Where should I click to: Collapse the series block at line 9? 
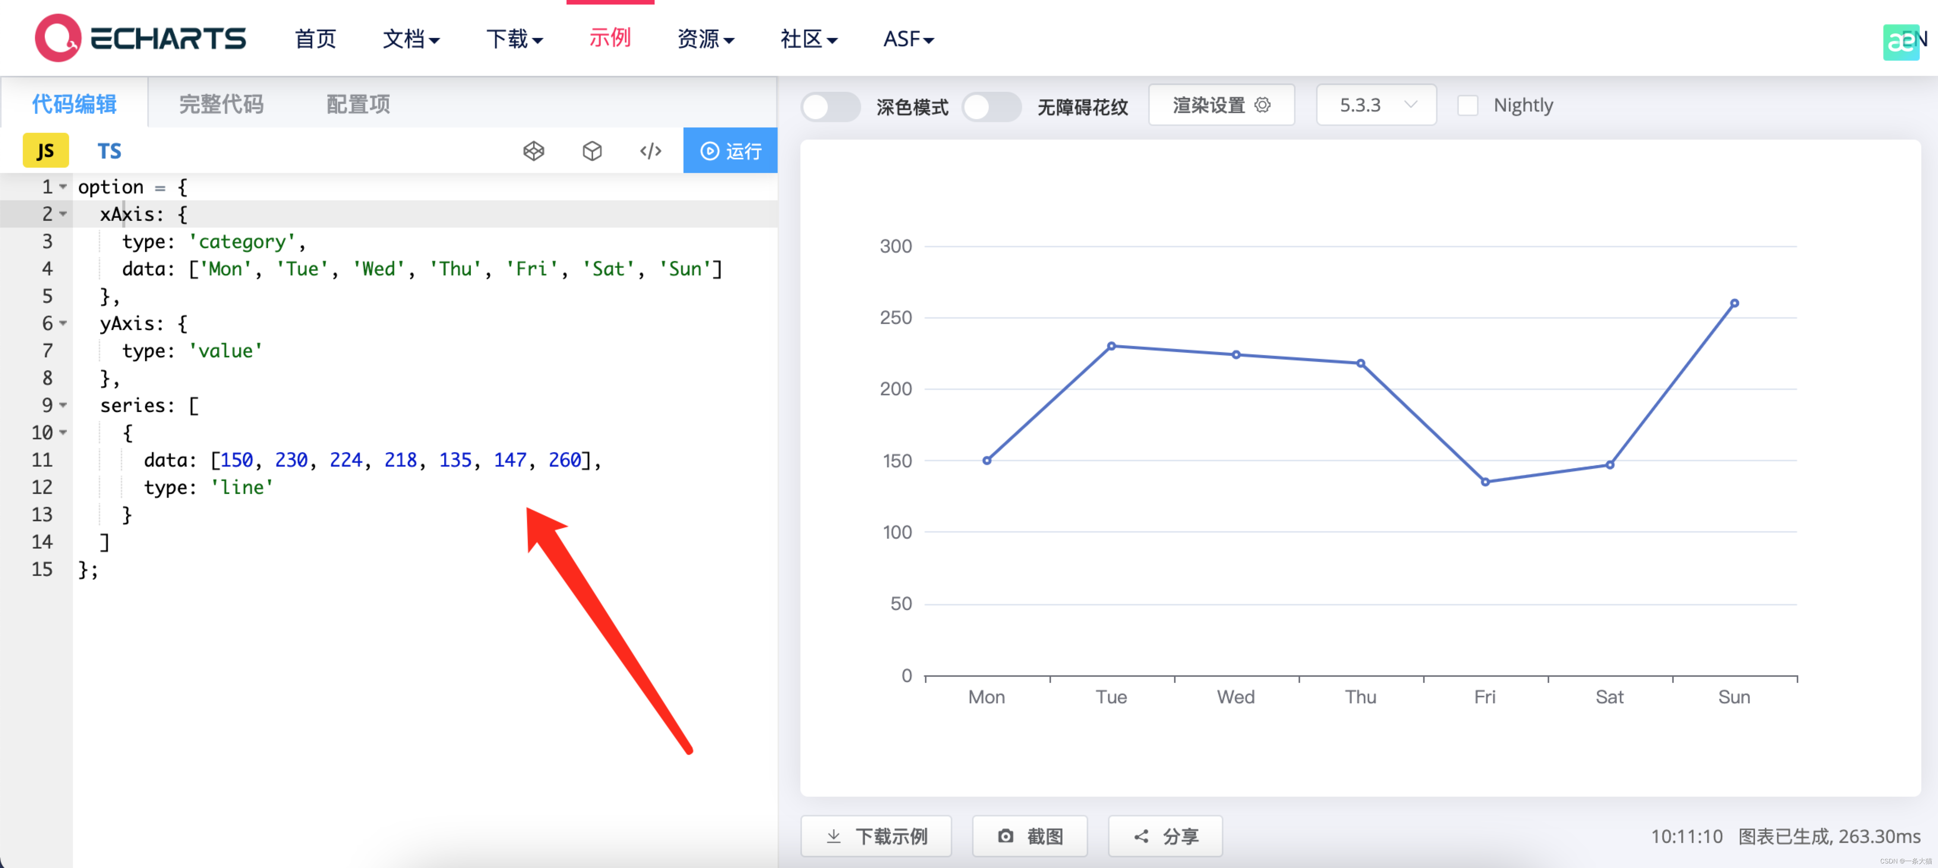pos(62,405)
